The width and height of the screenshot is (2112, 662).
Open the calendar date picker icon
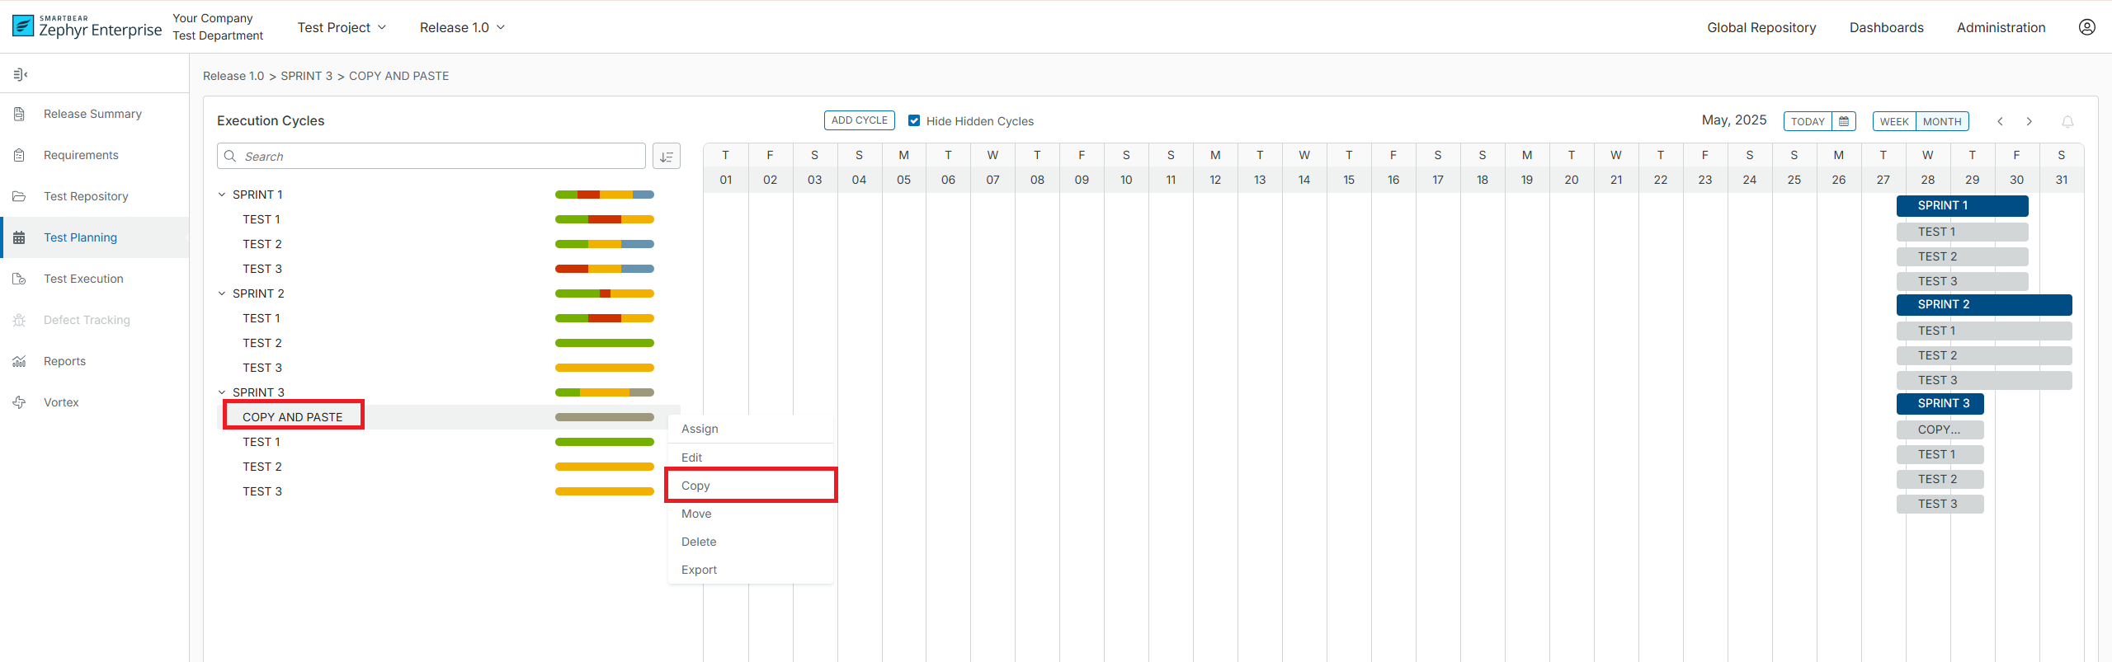click(x=1844, y=121)
